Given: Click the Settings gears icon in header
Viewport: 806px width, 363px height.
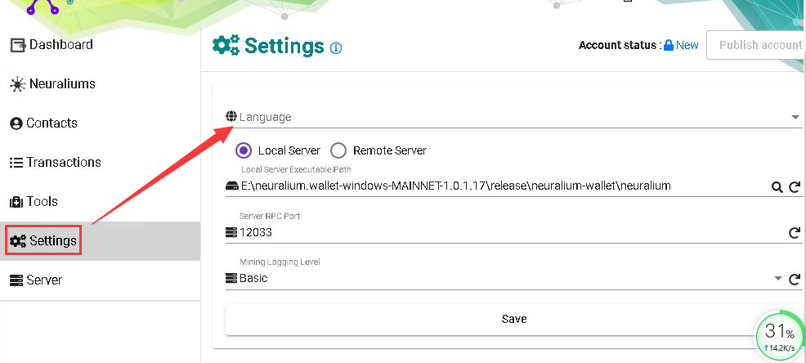Looking at the screenshot, I should [226, 46].
